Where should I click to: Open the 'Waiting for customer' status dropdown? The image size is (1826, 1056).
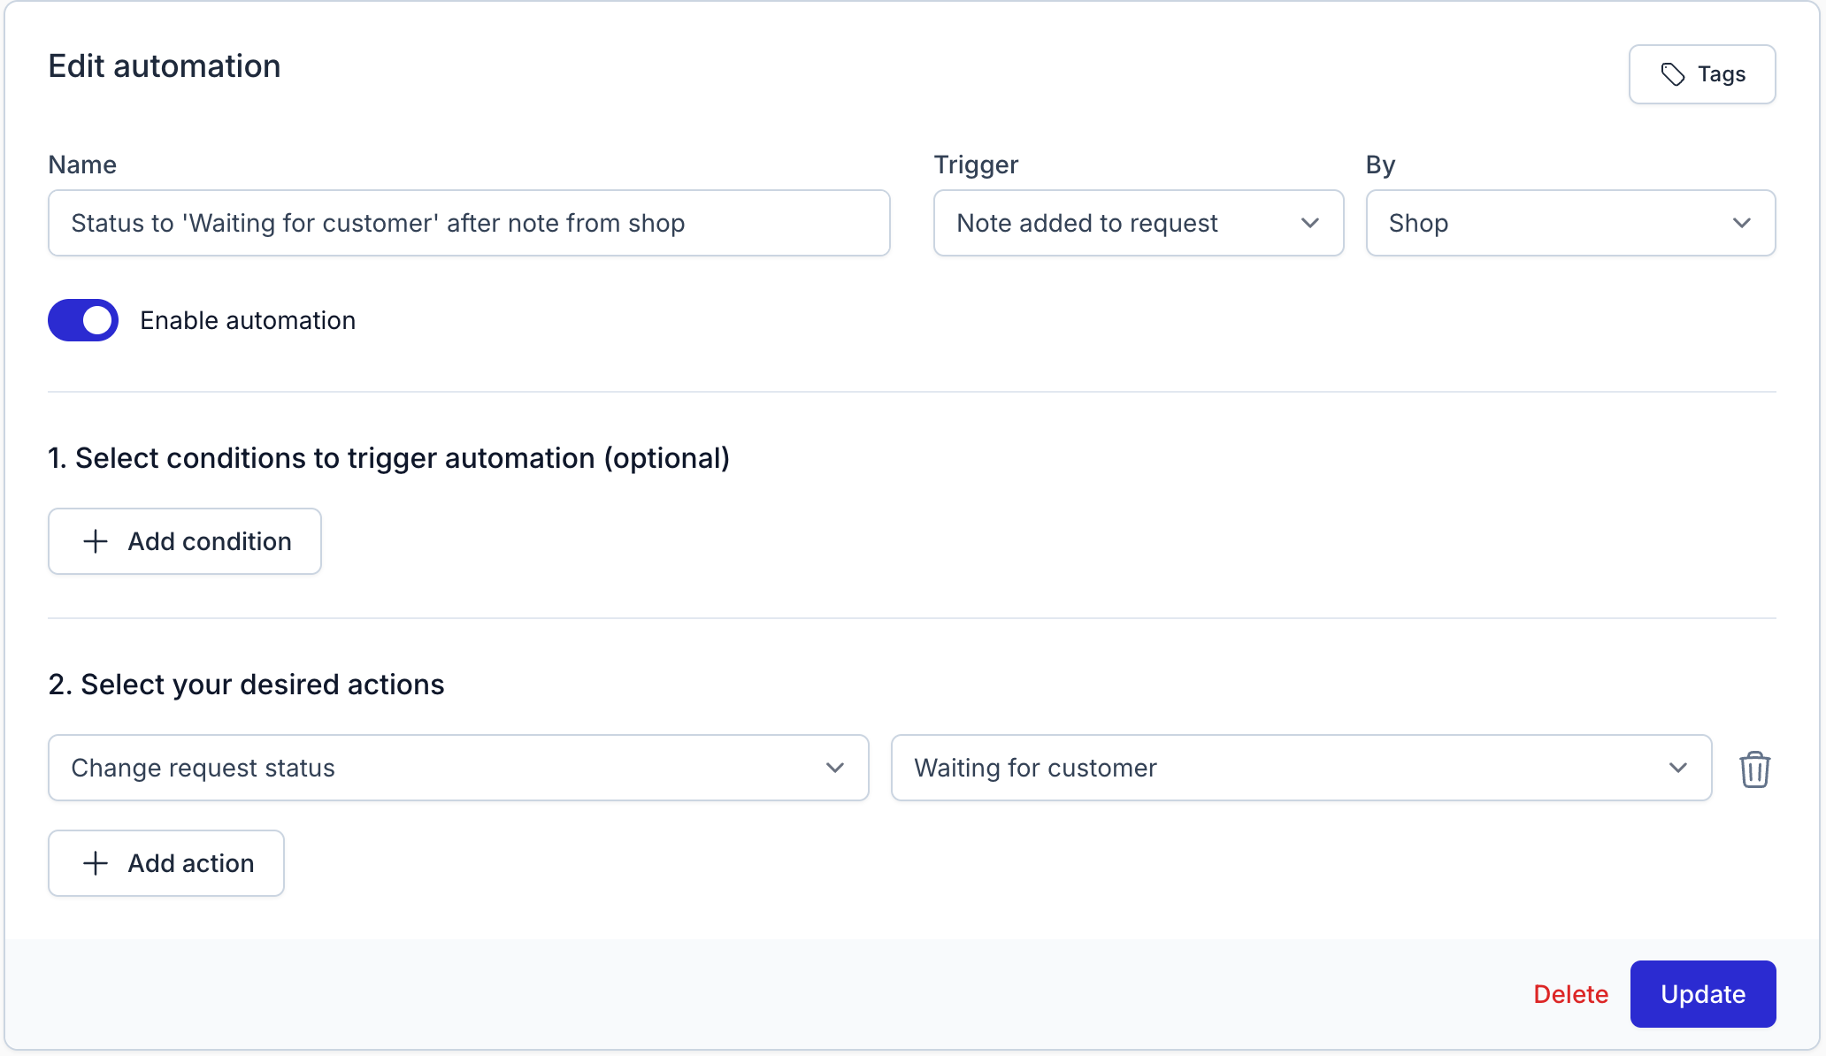coord(1300,768)
